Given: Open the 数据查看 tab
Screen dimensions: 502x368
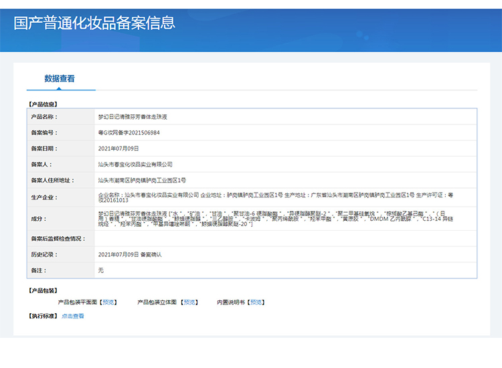Looking at the screenshot, I should 60,78.
